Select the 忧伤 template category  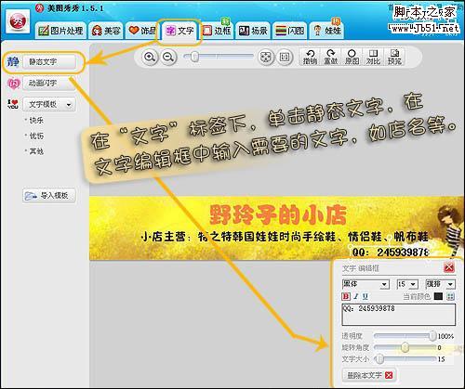(x=36, y=136)
